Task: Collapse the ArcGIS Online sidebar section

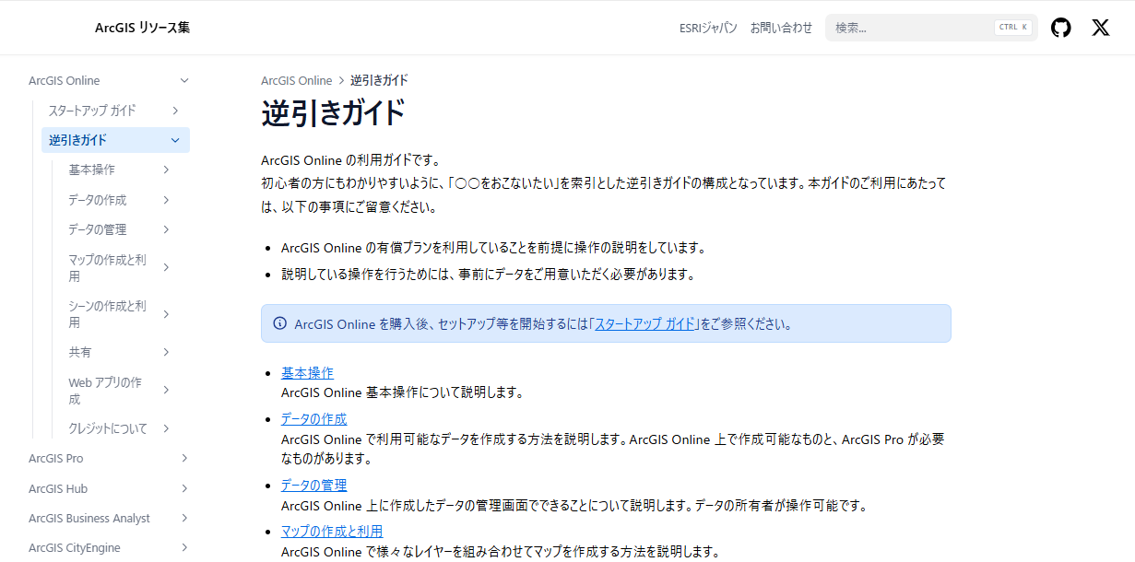Action: [x=184, y=81]
